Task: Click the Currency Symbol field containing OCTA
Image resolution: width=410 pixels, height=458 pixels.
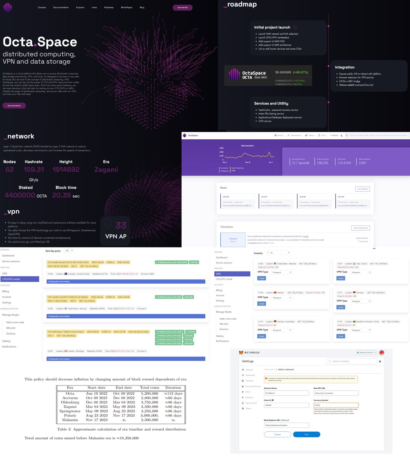Action: [x=336, y=405]
